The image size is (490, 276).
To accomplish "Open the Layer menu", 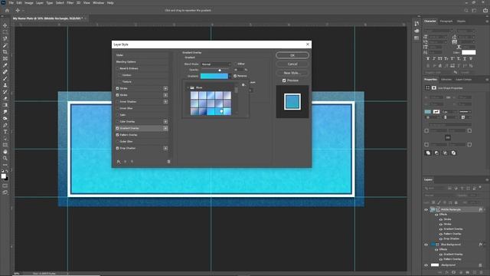I will click(x=40, y=3).
